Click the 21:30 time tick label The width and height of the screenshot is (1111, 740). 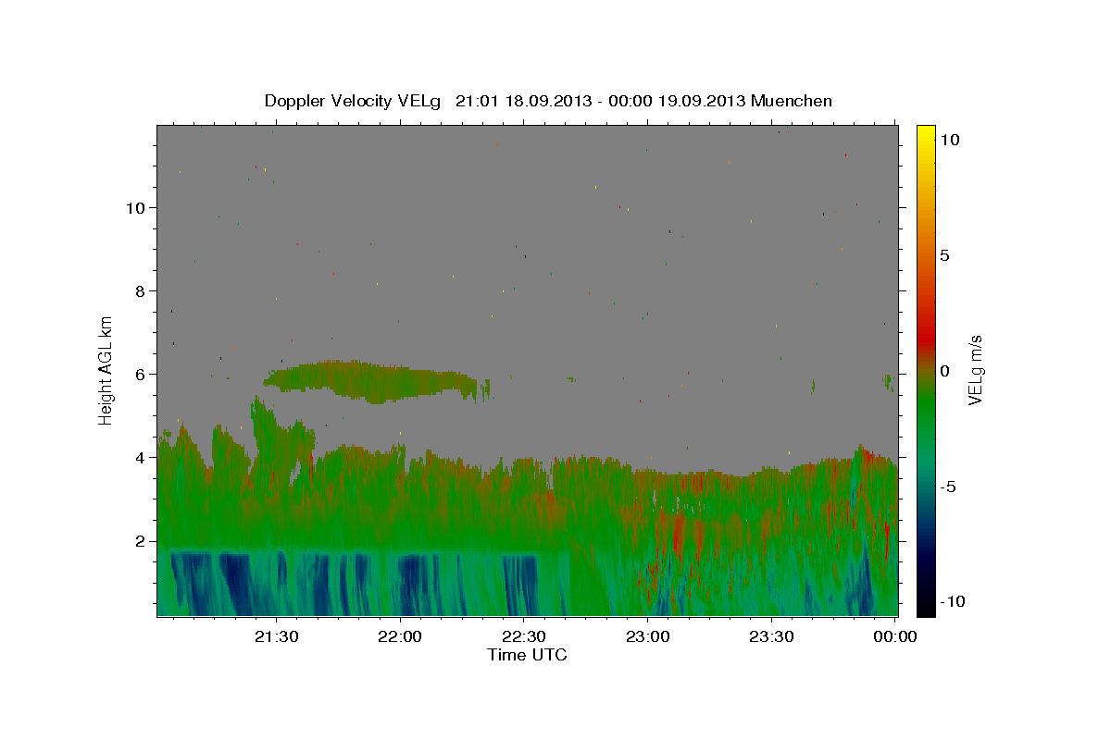click(x=276, y=636)
